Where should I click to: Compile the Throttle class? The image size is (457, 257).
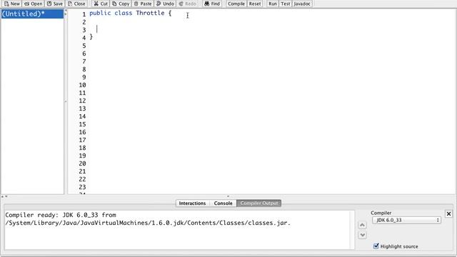pos(236,4)
